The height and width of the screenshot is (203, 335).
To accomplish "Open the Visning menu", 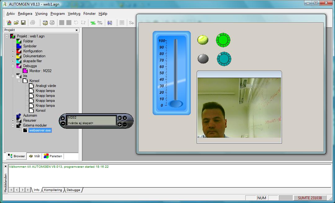I will [41, 14].
